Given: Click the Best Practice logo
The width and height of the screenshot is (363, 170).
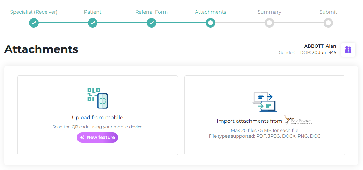Looking at the screenshot, I should (x=298, y=120).
